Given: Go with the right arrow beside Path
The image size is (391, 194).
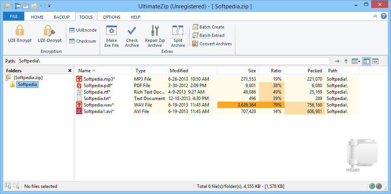Looking at the screenshot, I should 337,61.
